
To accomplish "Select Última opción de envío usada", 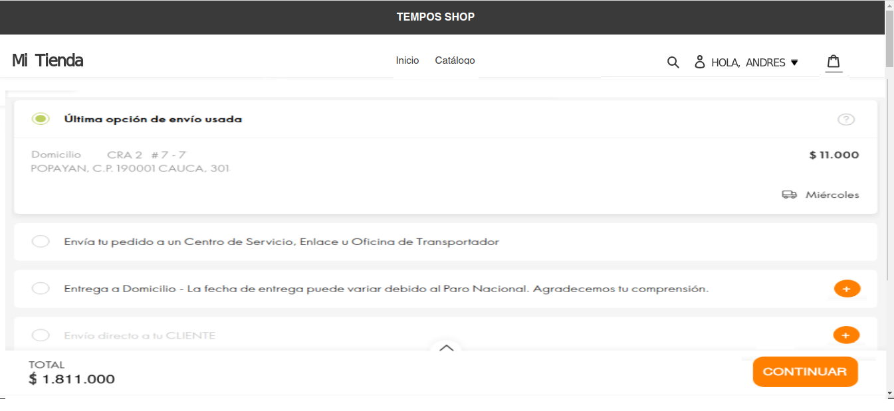I will tap(41, 119).
